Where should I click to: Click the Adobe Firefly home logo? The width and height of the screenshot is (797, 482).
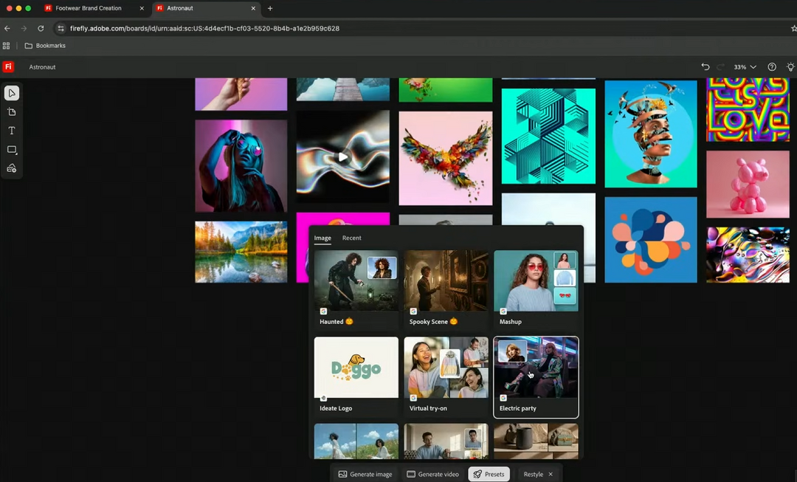(8, 67)
